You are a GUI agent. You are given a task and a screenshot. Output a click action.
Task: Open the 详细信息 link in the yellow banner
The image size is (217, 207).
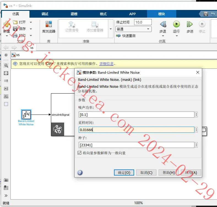106,63
